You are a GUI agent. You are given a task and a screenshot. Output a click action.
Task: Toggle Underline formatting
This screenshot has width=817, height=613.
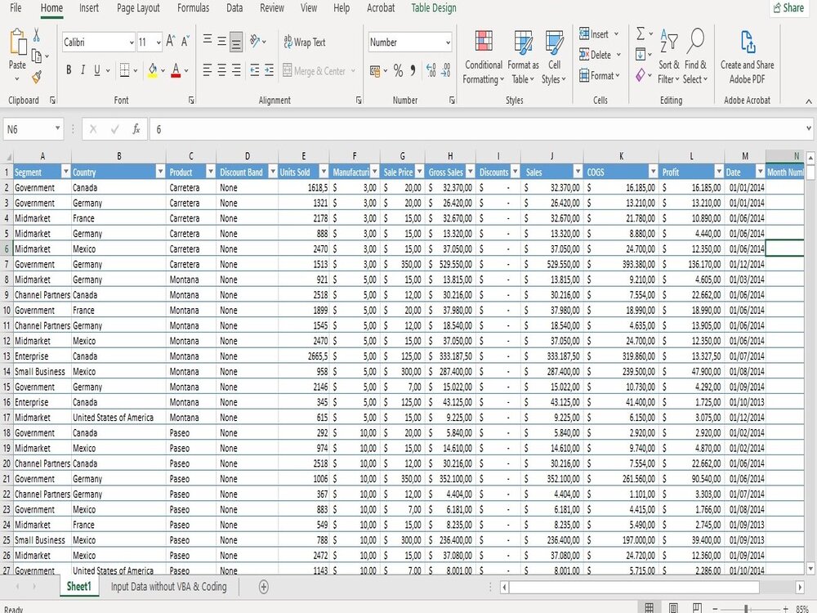(97, 69)
